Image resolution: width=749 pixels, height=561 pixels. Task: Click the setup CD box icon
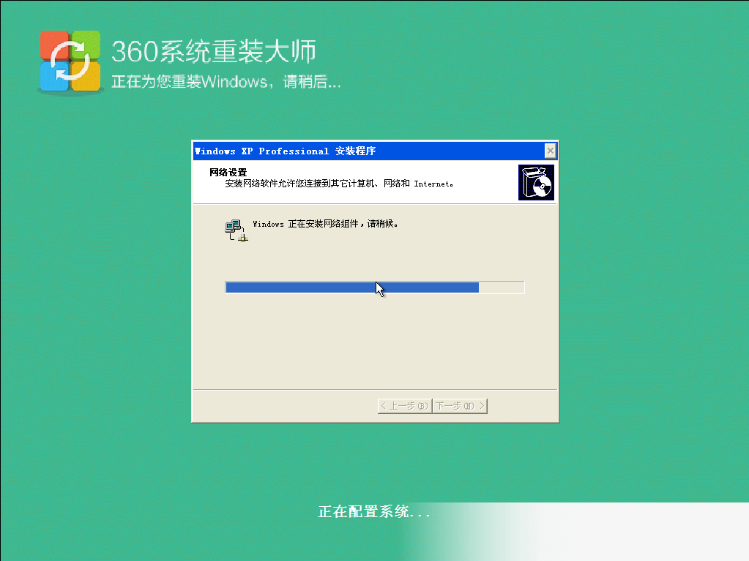[x=536, y=182]
